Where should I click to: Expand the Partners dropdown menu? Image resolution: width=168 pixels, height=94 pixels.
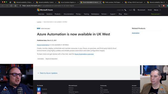105,14
